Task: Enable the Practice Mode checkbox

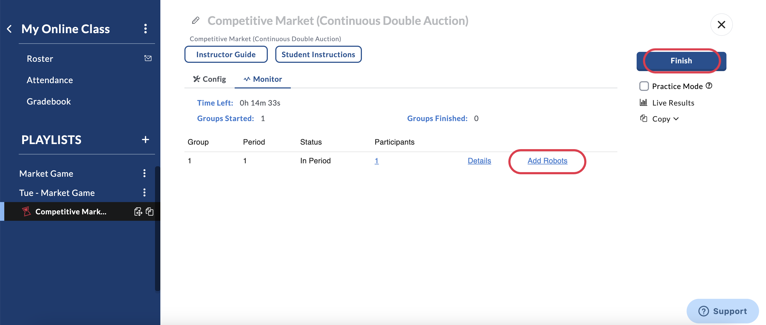Action: point(644,86)
